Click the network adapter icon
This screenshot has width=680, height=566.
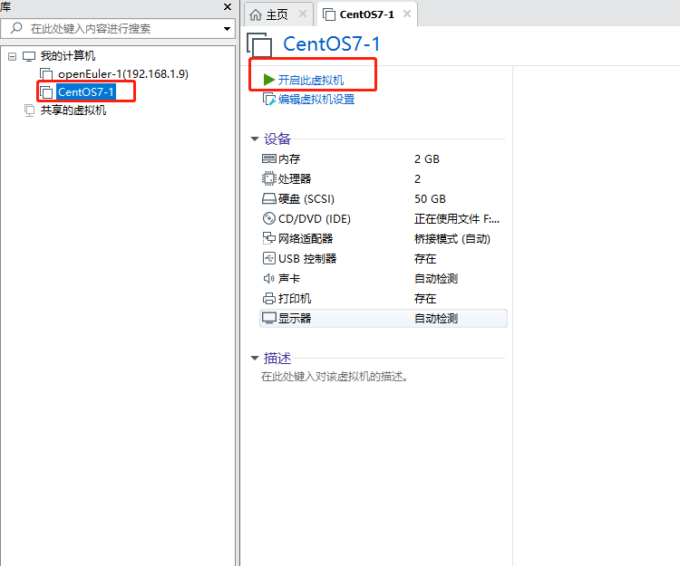[269, 238]
